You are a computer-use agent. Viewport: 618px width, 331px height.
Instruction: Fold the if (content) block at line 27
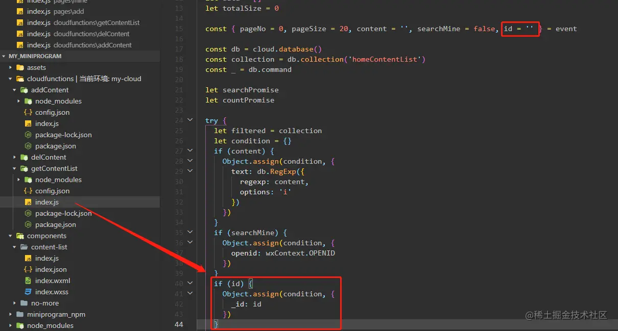click(x=190, y=151)
